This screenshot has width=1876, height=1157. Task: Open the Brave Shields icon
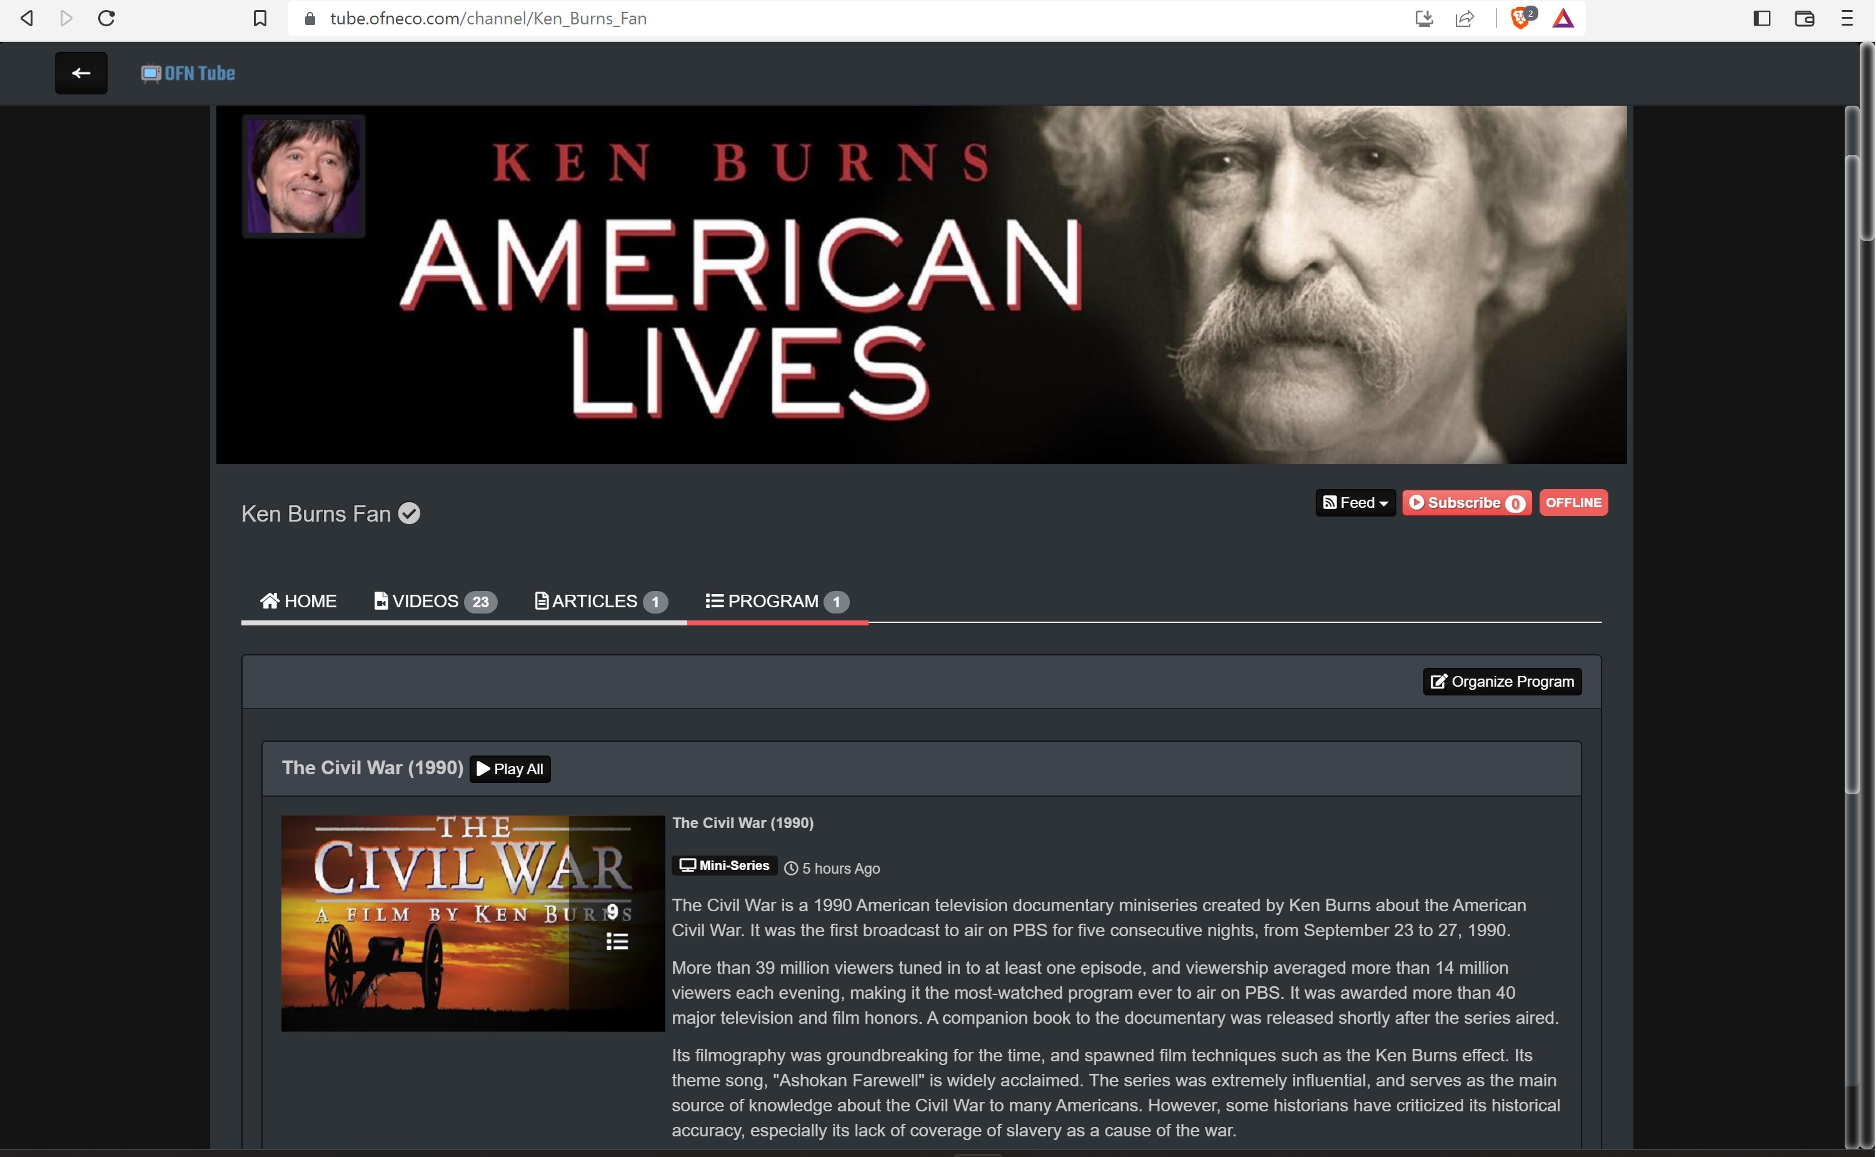coord(1521,18)
